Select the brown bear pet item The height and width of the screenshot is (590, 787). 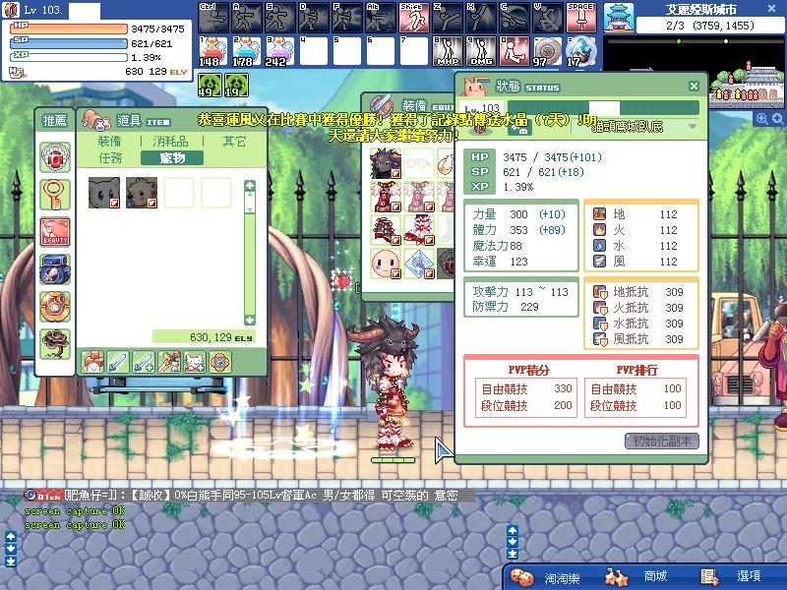[142, 192]
